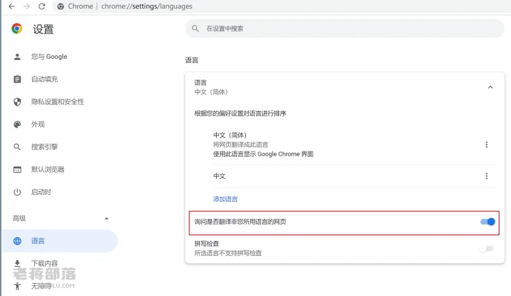
Task: Click the browser window icon for 默认浏览器
Action: [x=17, y=169]
